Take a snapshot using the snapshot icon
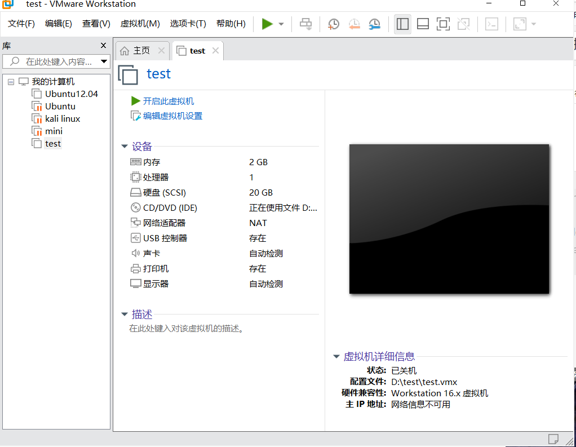 [333, 24]
